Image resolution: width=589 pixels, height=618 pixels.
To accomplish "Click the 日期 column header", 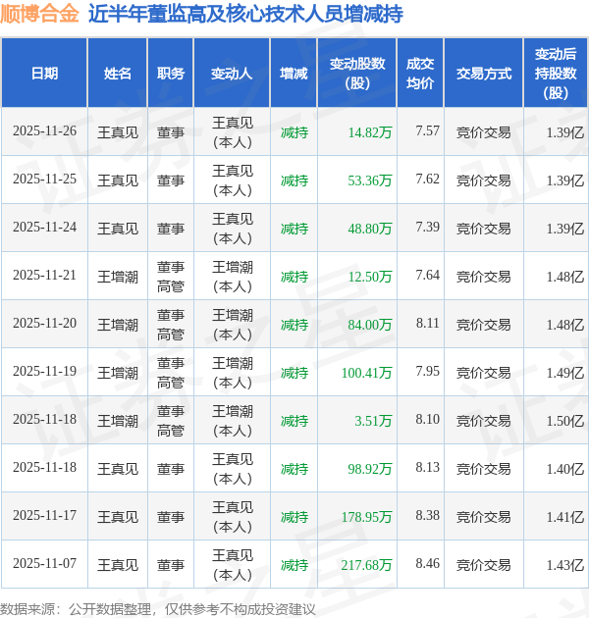I will tap(44, 74).
